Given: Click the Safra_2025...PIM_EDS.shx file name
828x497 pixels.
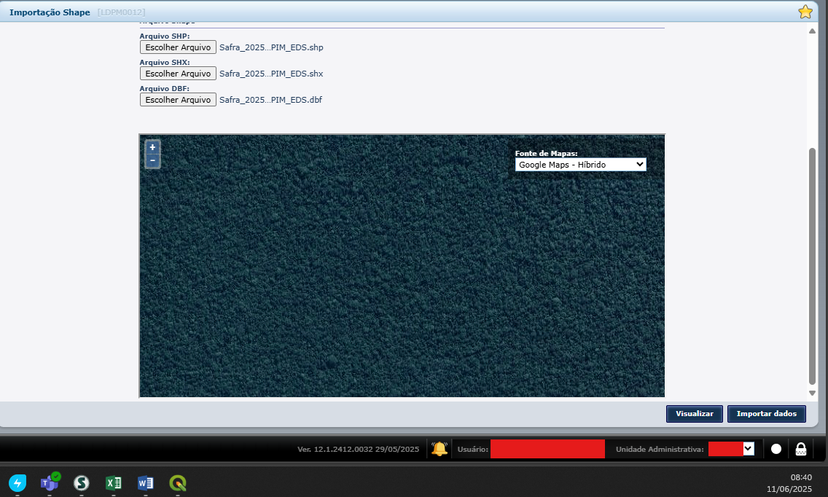Looking at the screenshot, I should coord(271,74).
